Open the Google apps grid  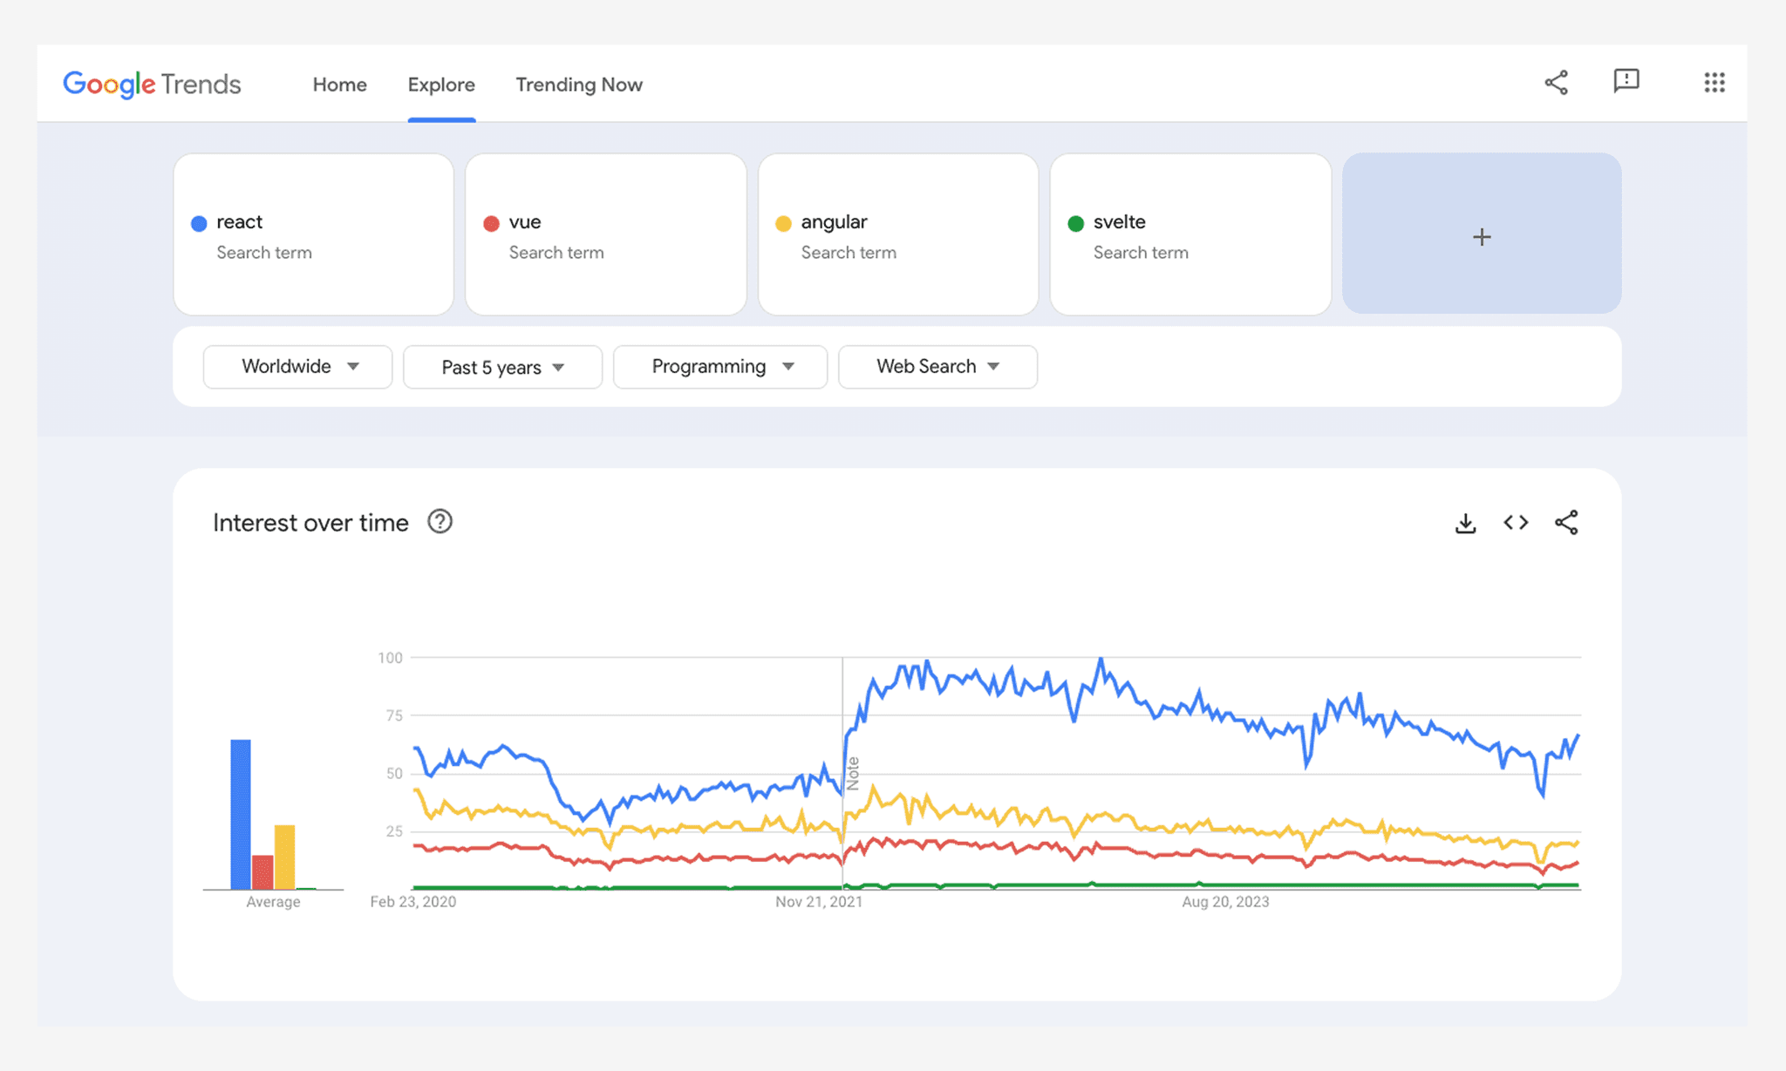pos(1714,83)
